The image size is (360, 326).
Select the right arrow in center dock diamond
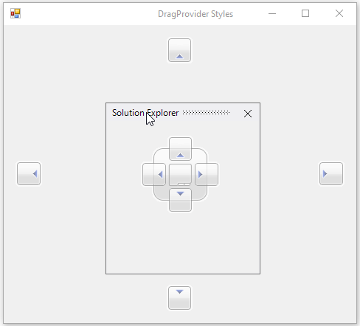(207, 174)
